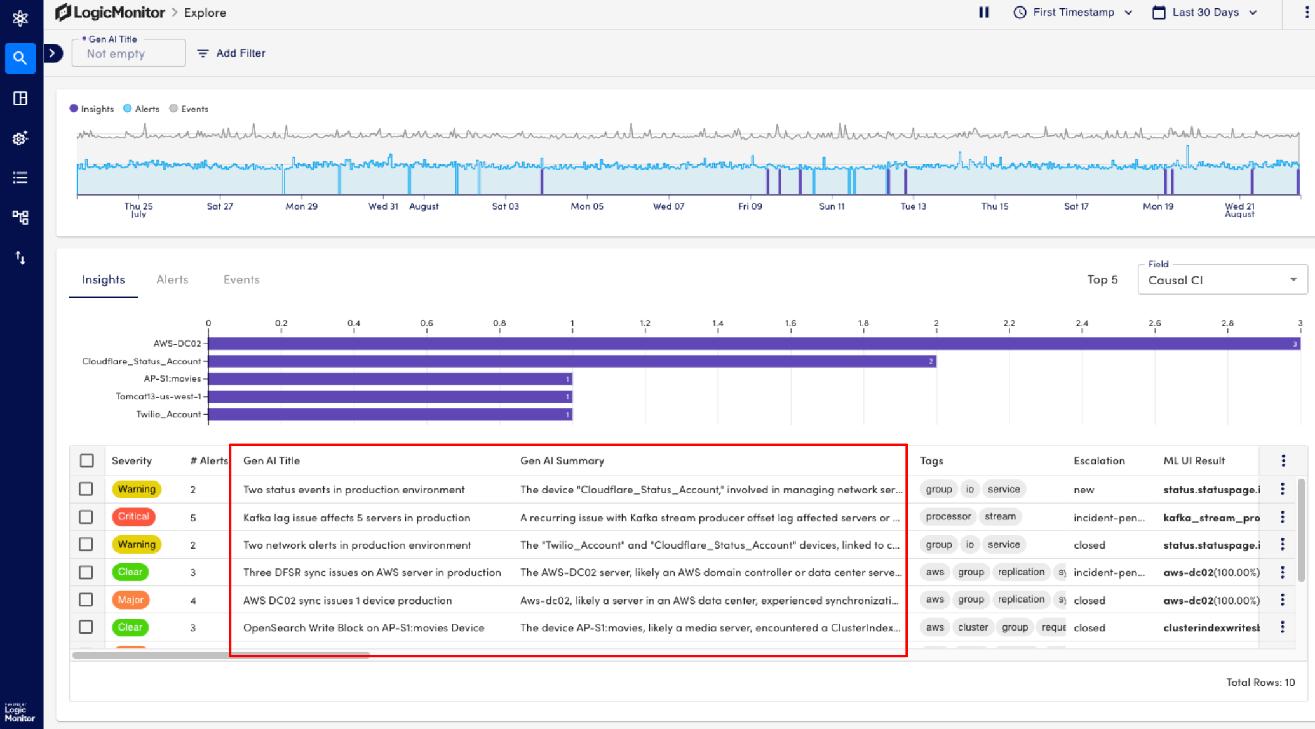Click the list view icon in sidebar
1315x729 pixels.
[x=20, y=178]
